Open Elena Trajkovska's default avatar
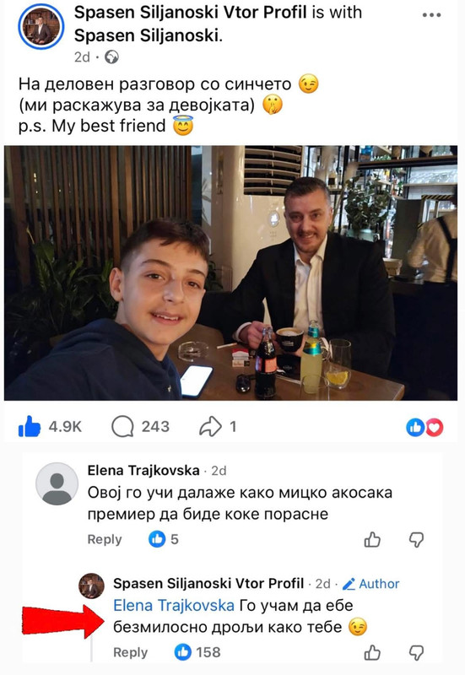Screen dimensions: 465x675 pos(57,483)
